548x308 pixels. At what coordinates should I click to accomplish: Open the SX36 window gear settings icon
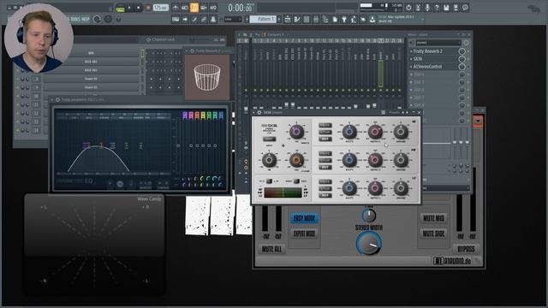[259, 112]
